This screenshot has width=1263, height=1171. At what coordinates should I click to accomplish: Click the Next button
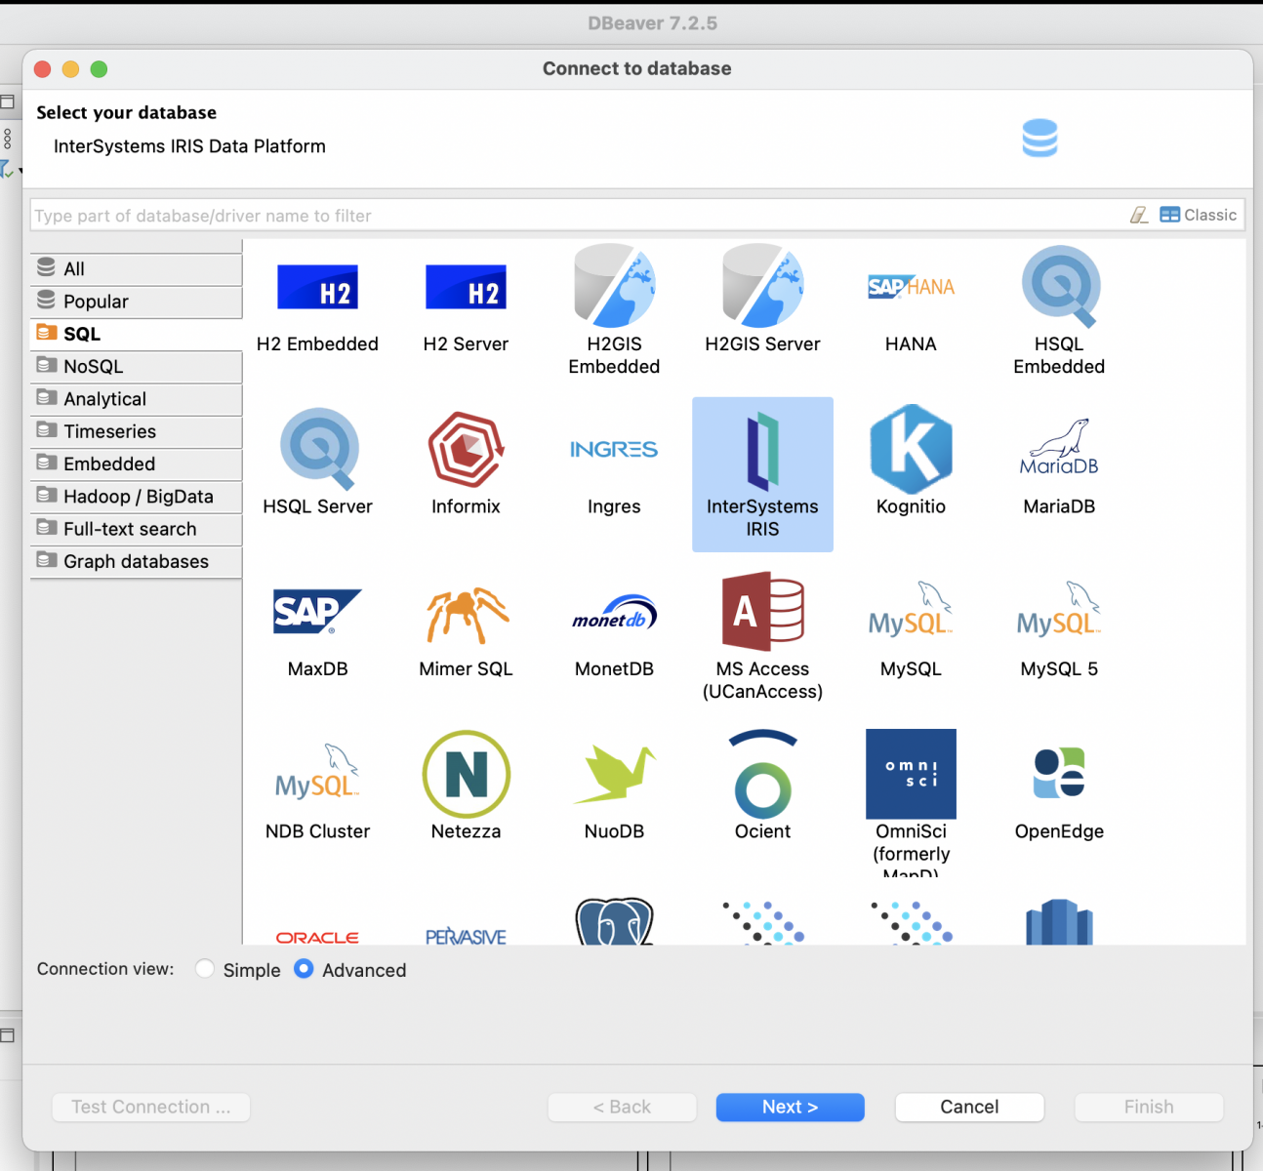pyautogui.click(x=790, y=1107)
